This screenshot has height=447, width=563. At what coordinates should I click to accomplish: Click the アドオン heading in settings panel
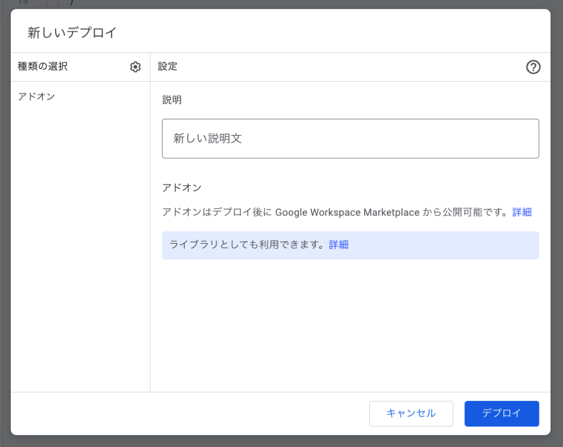[x=181, y=187]
